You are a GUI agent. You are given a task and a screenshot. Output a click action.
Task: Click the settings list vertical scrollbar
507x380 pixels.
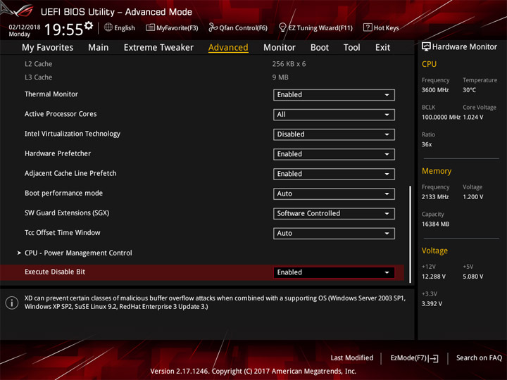coord(411,234)
